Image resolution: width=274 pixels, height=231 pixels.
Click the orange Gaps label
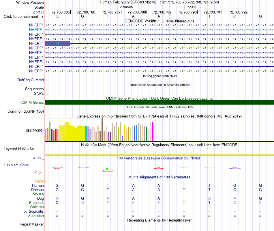(39, 181)
